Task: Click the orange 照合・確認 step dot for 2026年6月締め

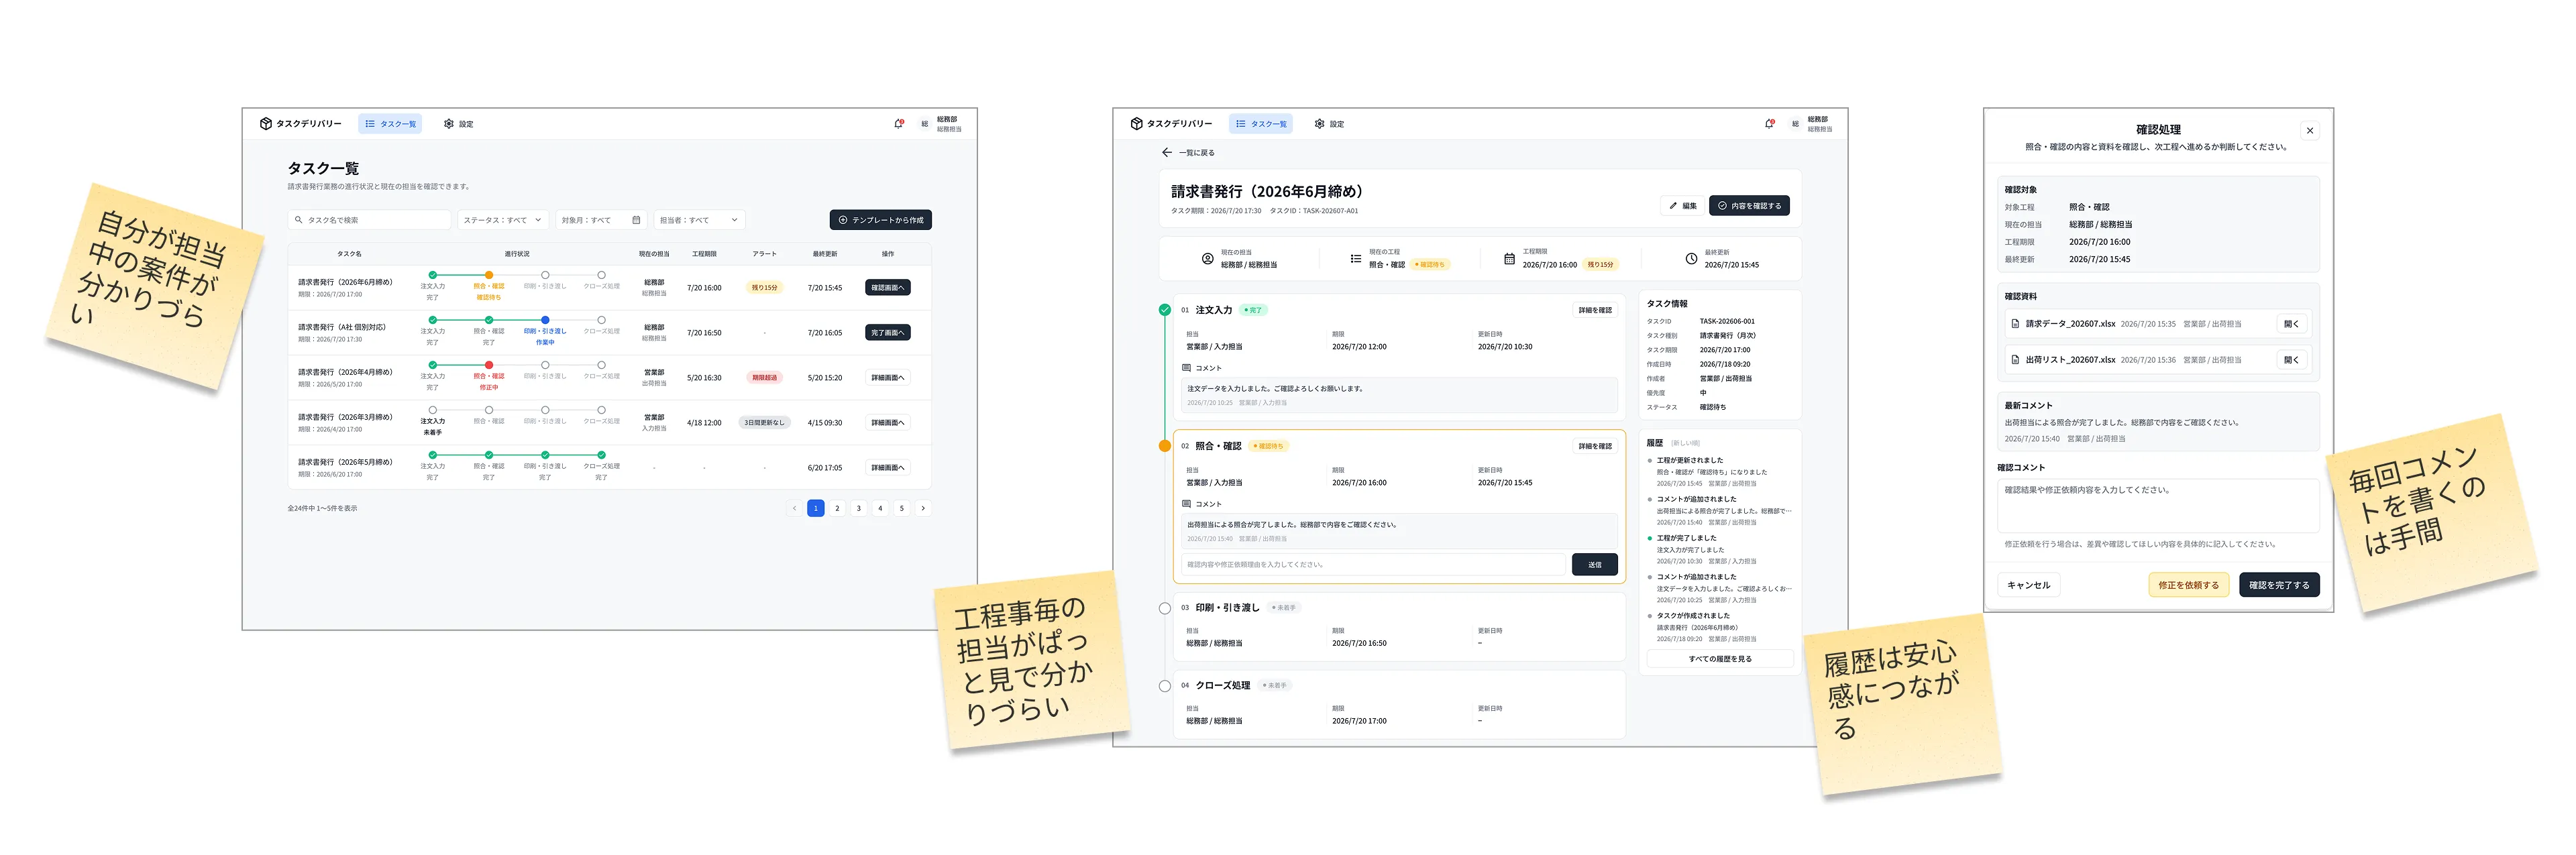Action: [x=488, y=275]
